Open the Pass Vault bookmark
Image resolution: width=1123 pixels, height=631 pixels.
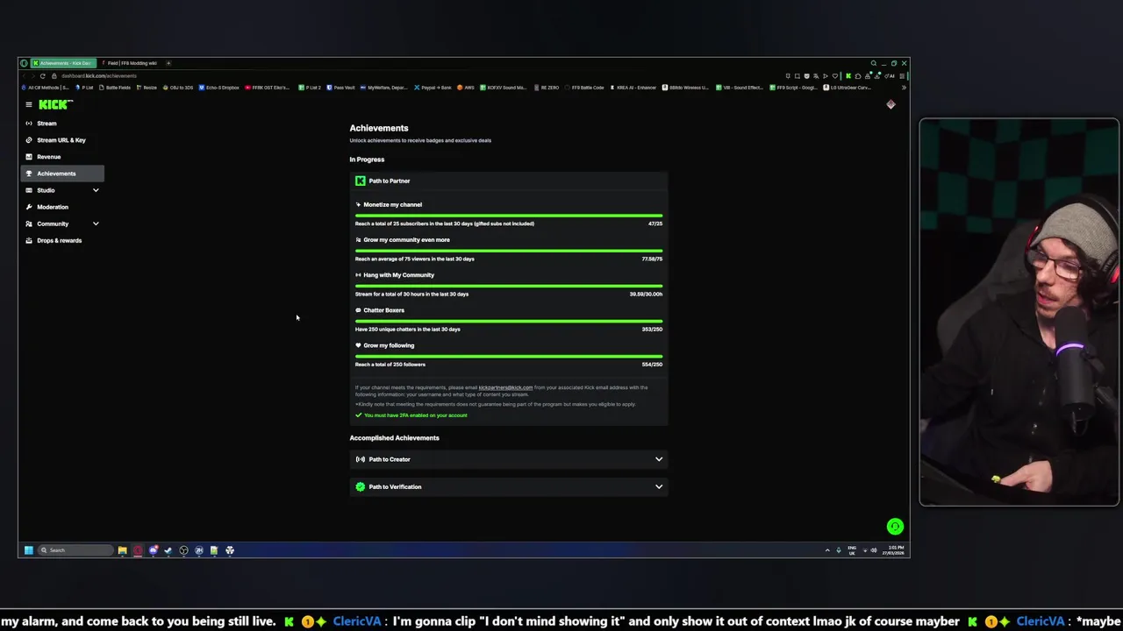point(340,88)
